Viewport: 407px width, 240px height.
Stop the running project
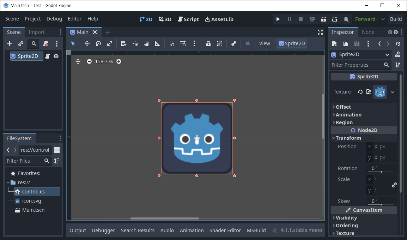click(301, 19)
